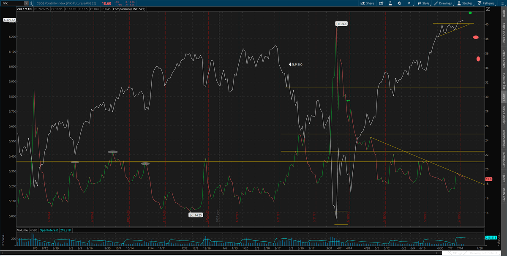The image size is (507, 256).
Task: Select the lower red ellipse drawing
Action: click(x=478, y=59)
